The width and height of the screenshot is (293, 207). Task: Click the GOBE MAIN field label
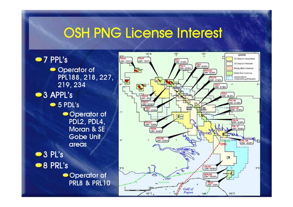tap(189, 108)
